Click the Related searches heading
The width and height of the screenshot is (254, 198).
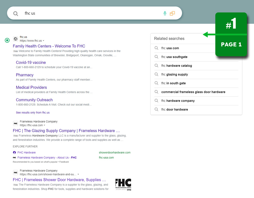coord(169,38)
